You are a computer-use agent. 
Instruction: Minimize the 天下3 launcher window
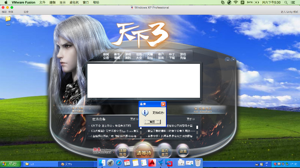click(x=228, y=59)
